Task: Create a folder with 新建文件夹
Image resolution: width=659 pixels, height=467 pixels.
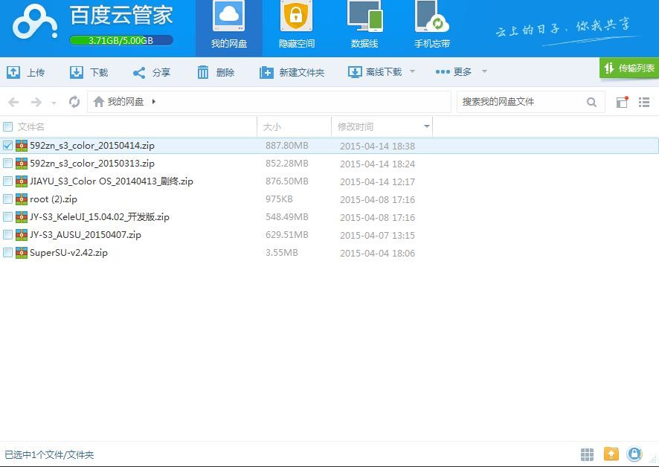Action: point(292,72)
